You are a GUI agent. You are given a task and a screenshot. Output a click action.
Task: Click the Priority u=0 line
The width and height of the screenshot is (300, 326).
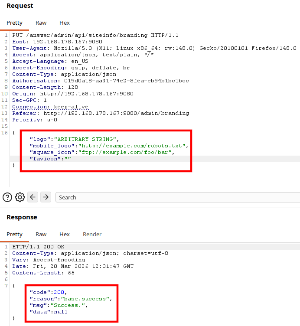[35, 120]
